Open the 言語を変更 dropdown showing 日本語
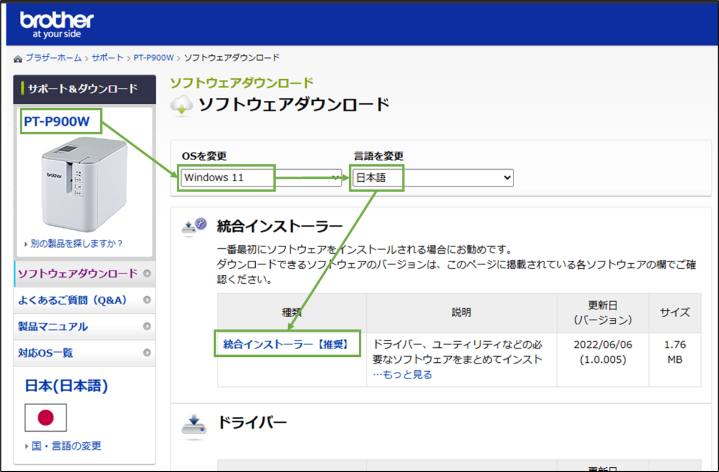Viewport: 719px width, 472px height. [x=433, y=178]
